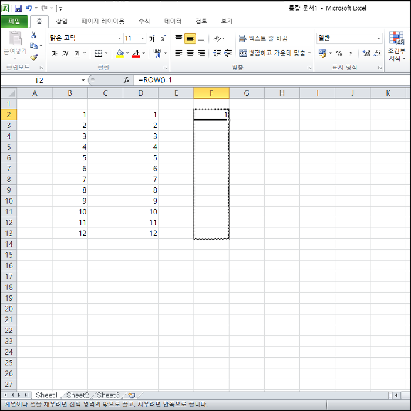Toggle Bold formatting button
This screenshot has height=411, width=411.
55,53
